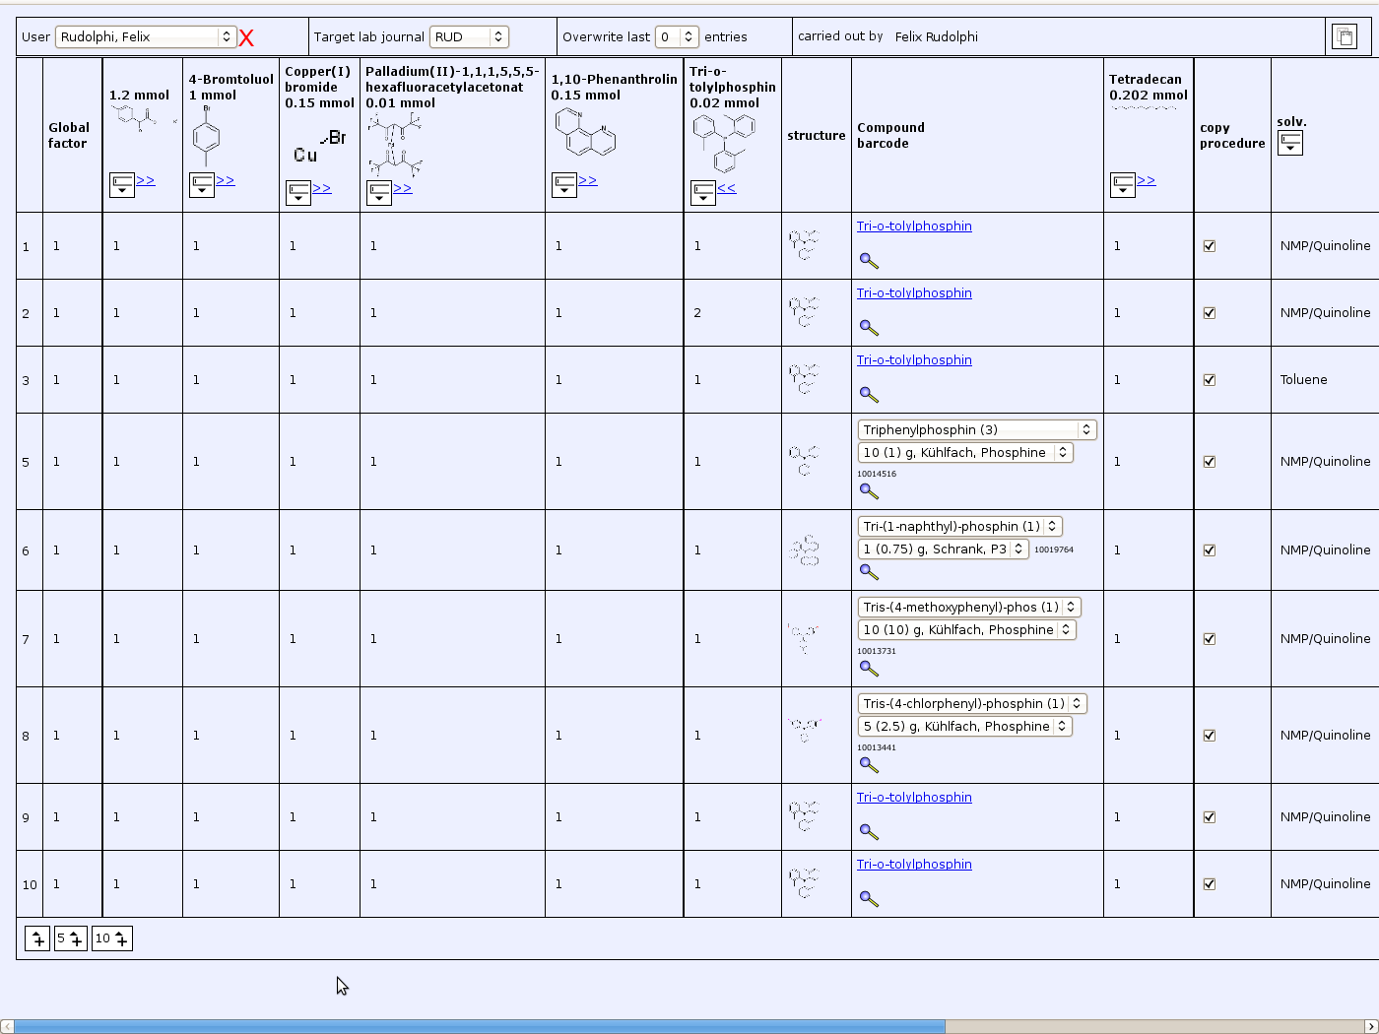This screenshot has width=1379, height=1034.
Task: Click the magnifier icon in row 5
Action: tap(869, 490)
